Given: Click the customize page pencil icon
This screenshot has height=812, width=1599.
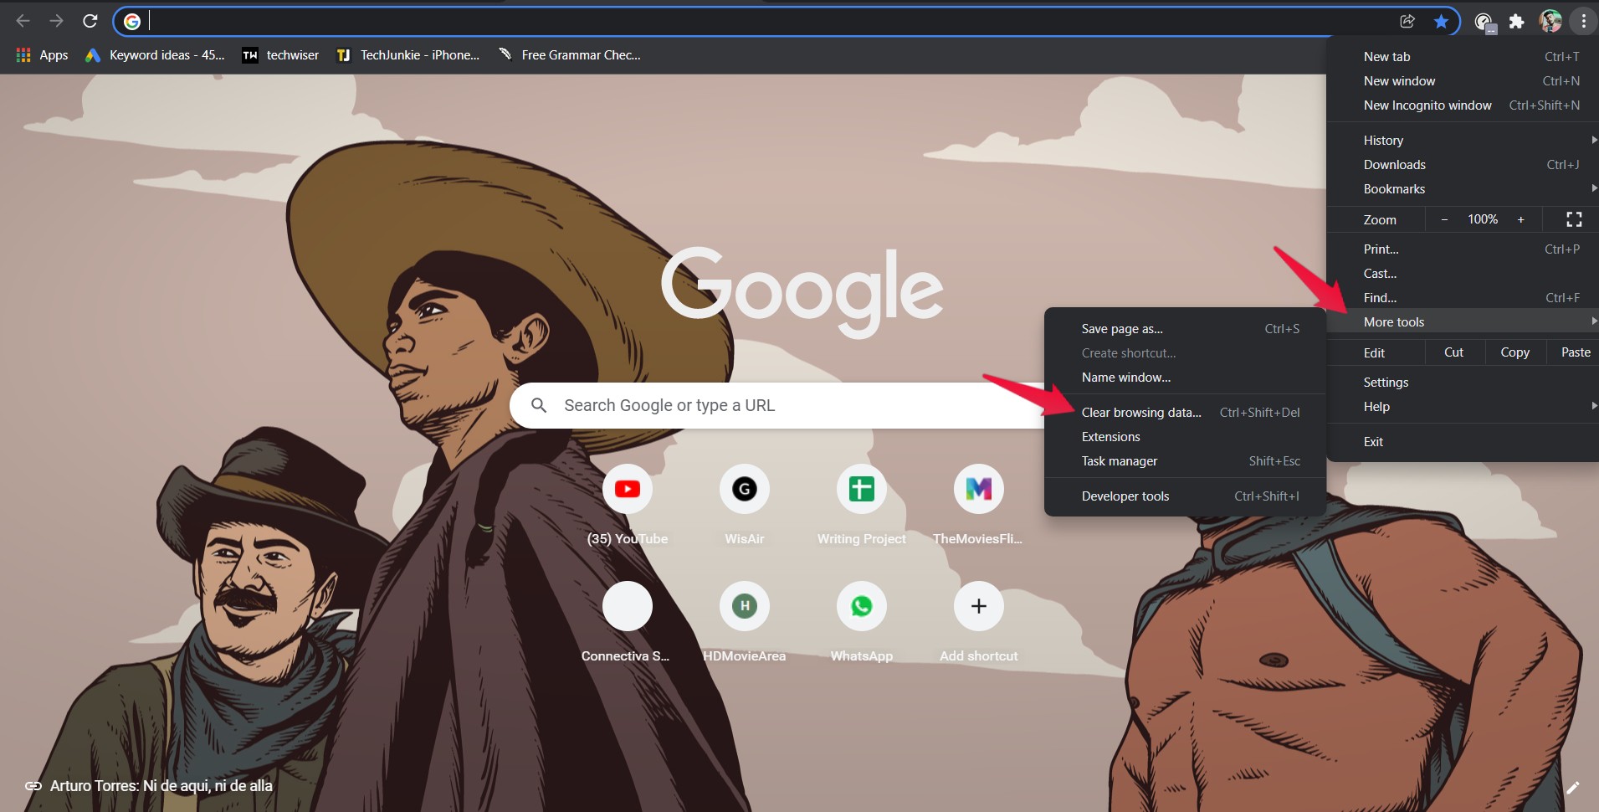Looking at the screenshot, I should pos(1573,787).
